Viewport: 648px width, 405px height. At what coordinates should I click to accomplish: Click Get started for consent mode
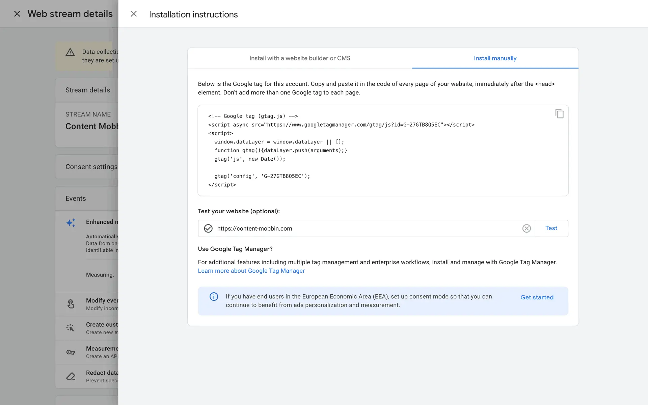[537, 297]
